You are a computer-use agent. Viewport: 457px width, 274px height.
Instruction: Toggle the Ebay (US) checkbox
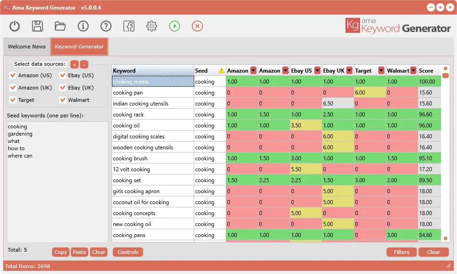[x=63, y=75]
